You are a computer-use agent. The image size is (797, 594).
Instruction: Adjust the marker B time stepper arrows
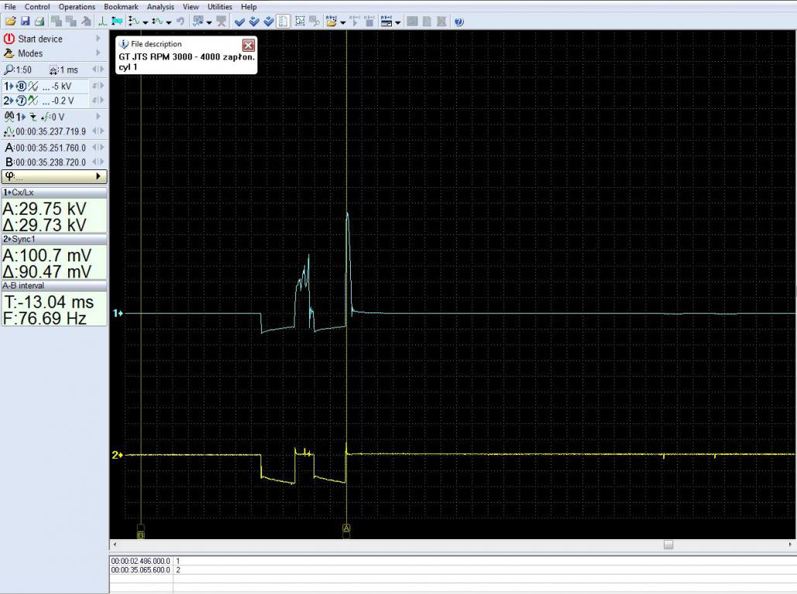click(x=98, y=162)
